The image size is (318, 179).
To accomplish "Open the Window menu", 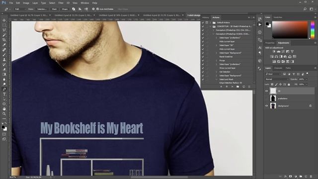I will pos(85,3).
